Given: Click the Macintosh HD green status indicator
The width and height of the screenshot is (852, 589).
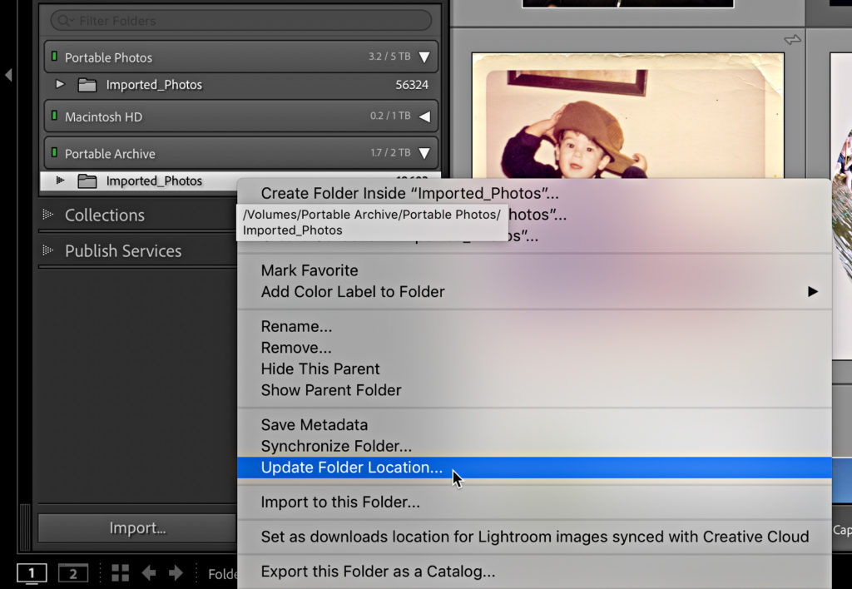Looking at the screenshot, I should pyautogui.click(x=54, y=117).
